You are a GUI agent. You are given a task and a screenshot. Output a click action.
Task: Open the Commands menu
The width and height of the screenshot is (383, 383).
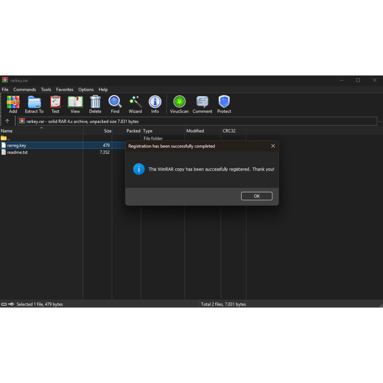tap(25, 90)
